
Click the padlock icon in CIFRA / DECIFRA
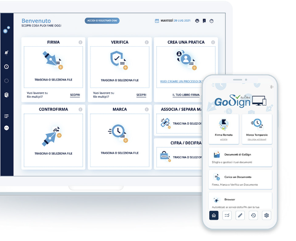coord(165,157)
